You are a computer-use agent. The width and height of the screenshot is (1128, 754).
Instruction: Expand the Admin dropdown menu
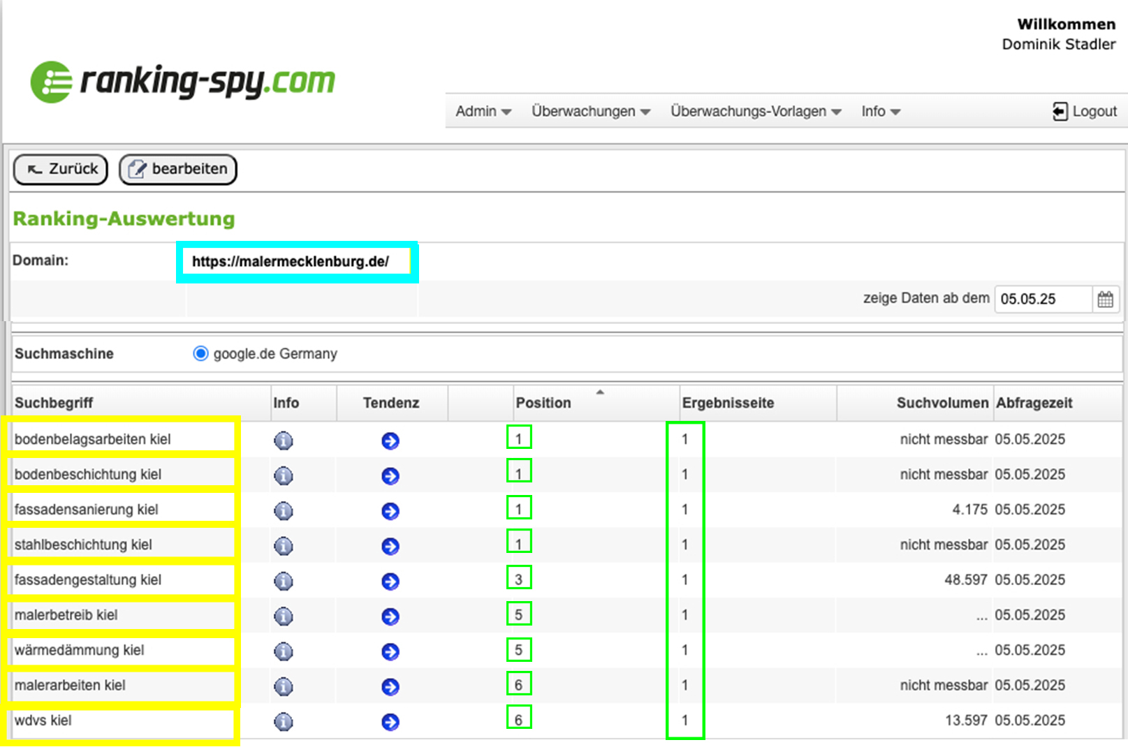483,112
